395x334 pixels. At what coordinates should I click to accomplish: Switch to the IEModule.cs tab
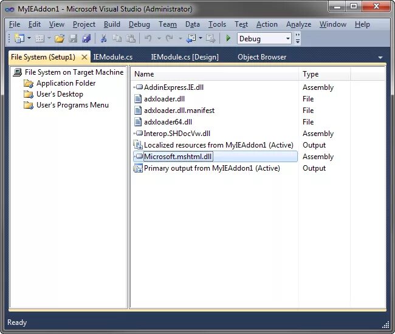coord(113,57)
